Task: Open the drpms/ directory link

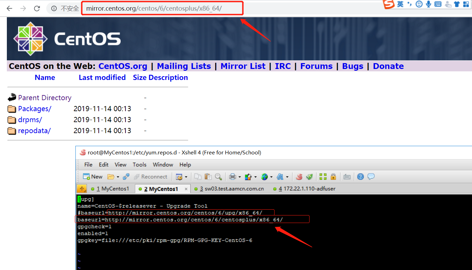Action: coord(30,120)
